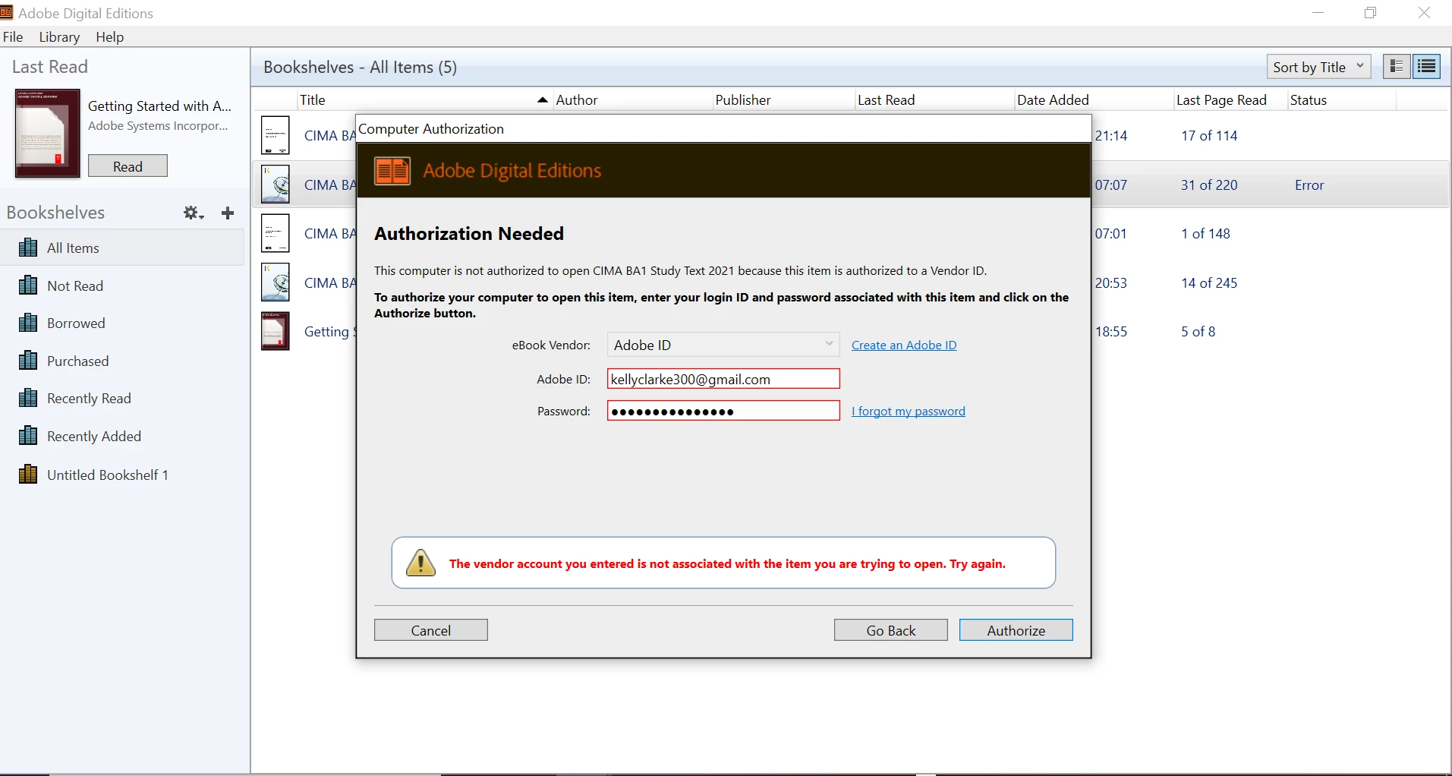Select Purchased bookshelf
This screenshot has width=1452, height=776.
pos(122,361)
